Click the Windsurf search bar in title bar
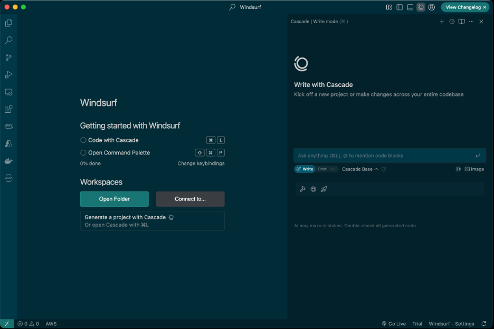The height and width of the screenshot is (329, 494). coord(245,7)
